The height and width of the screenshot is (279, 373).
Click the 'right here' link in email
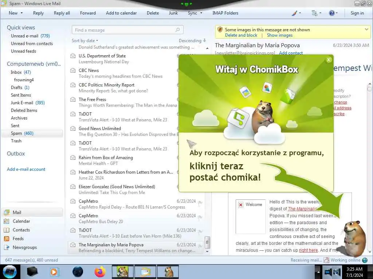308,250
